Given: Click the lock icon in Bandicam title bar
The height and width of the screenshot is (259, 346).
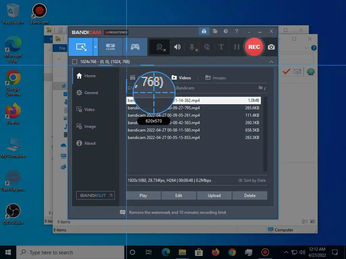Looking at the screenshot, I should tap(204, 31).
